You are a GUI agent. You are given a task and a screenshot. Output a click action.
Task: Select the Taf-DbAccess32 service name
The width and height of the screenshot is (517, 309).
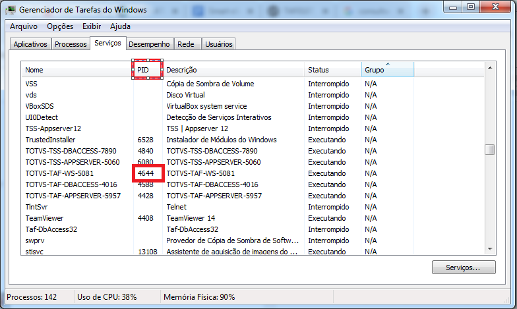click(51, 229)
